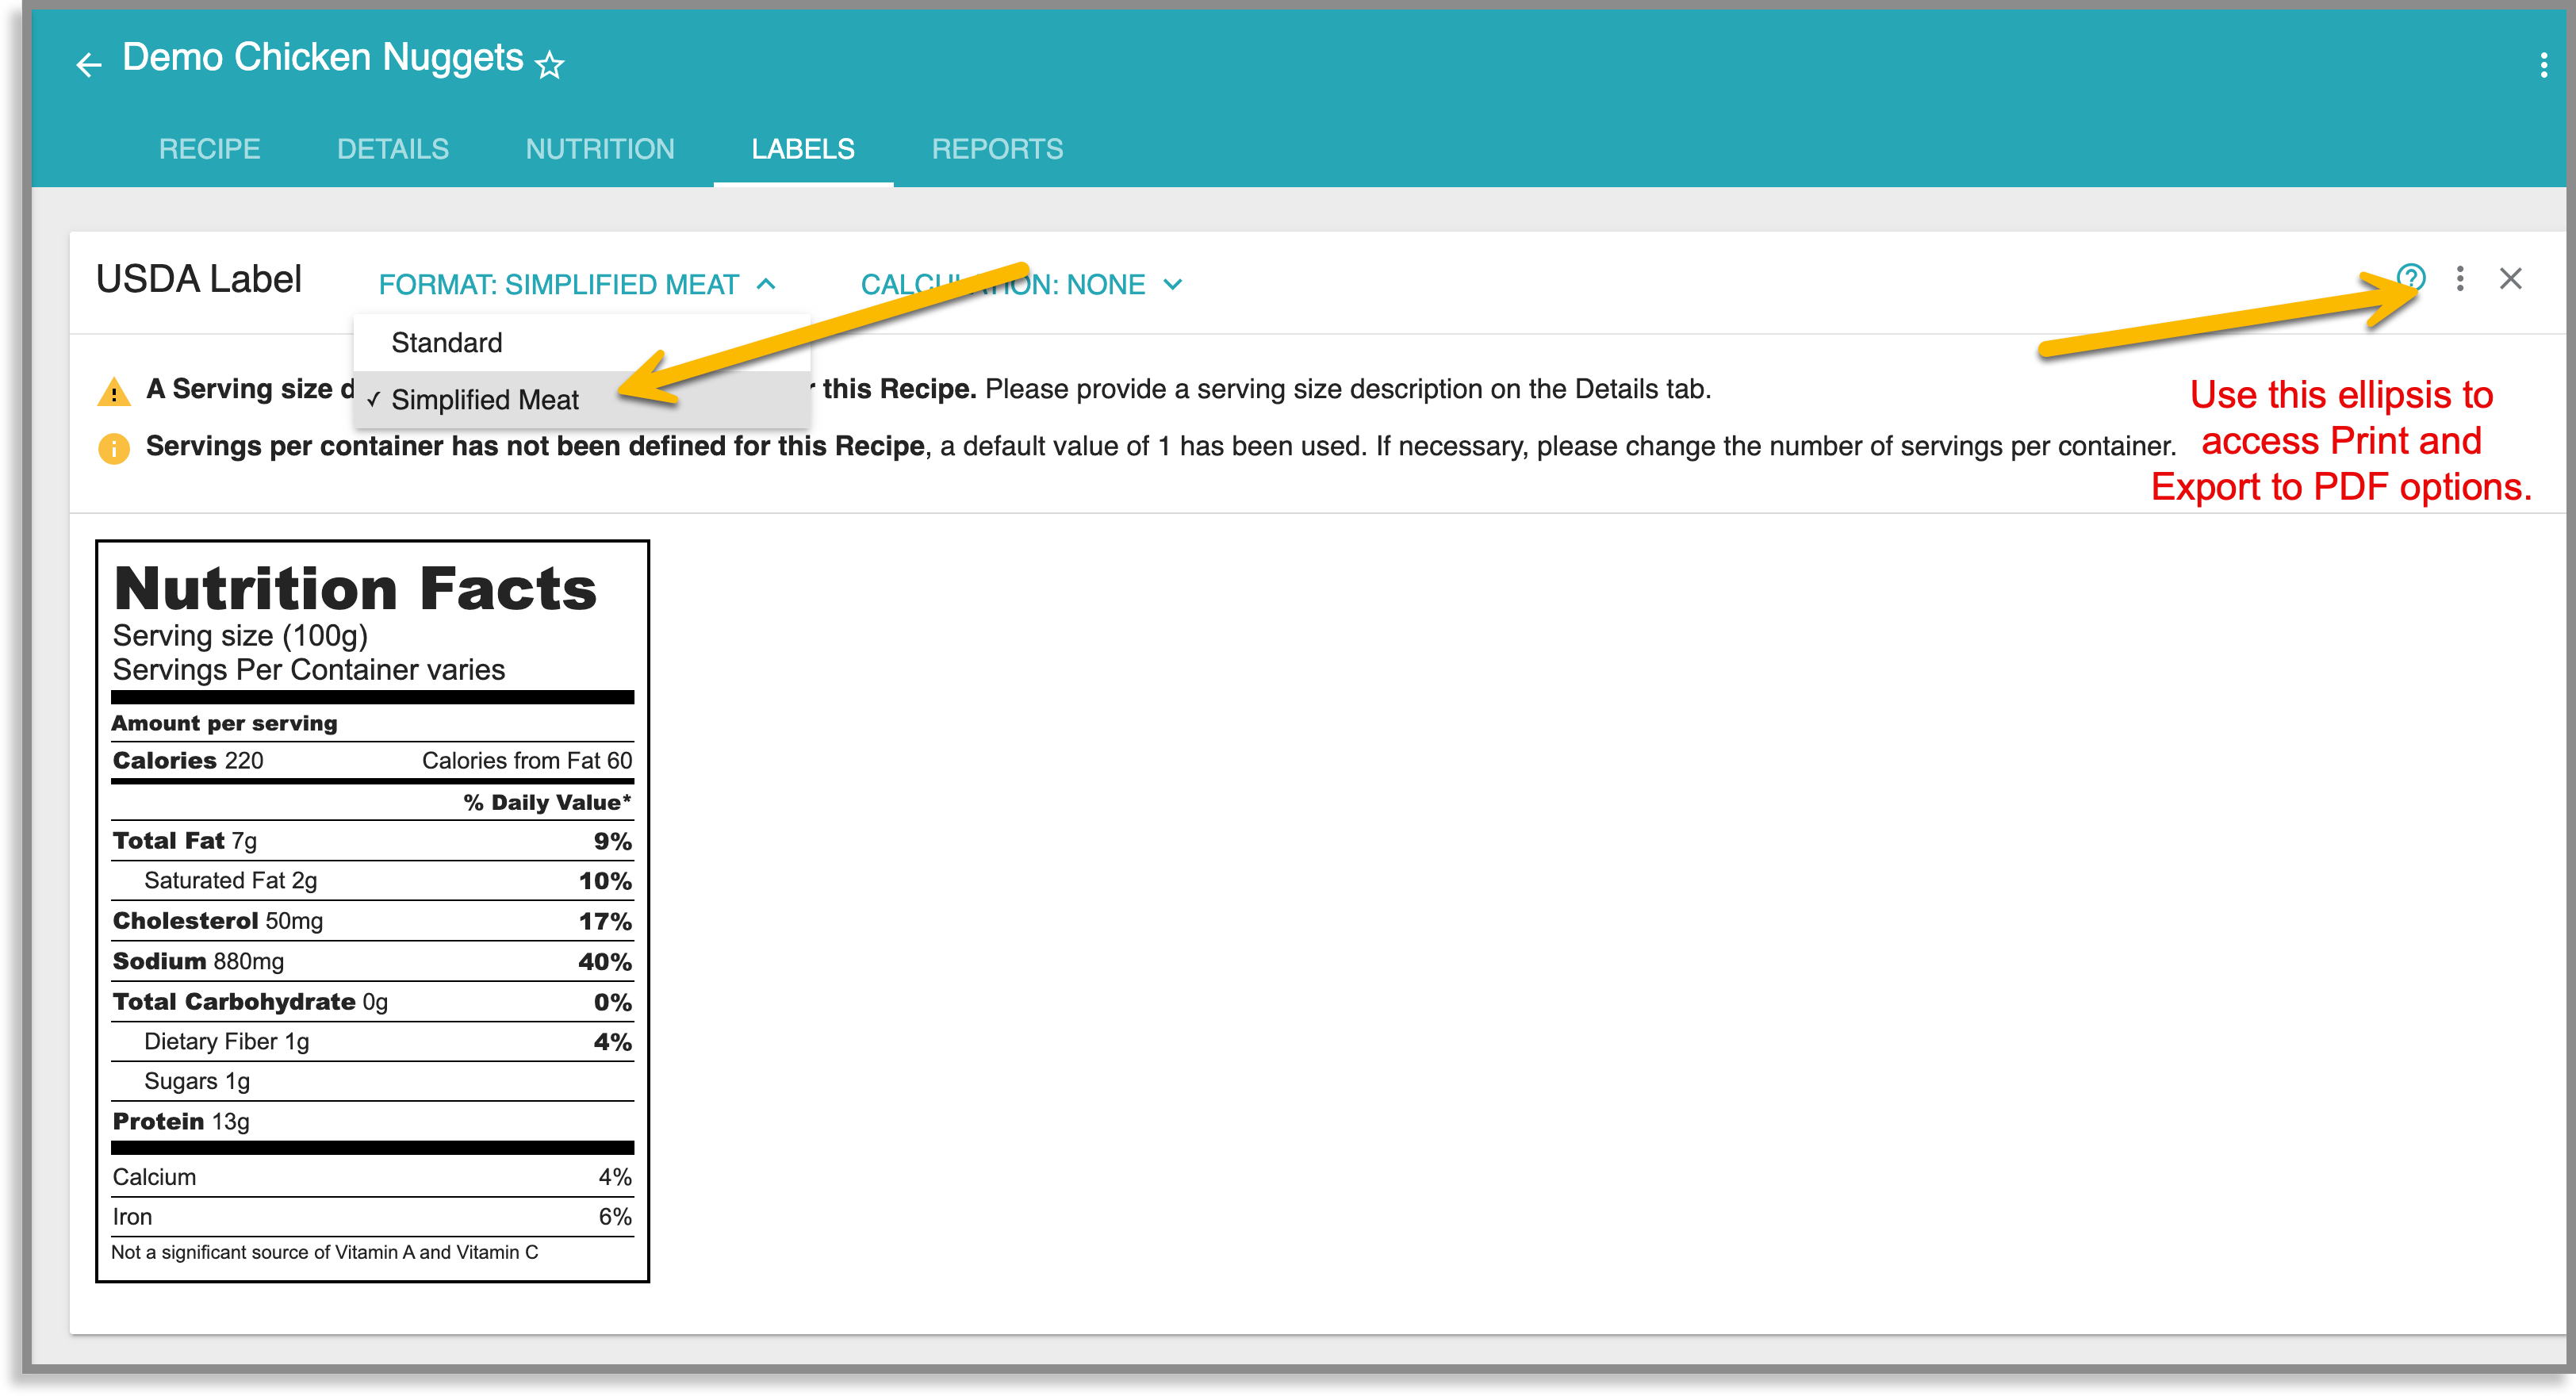Collapse the Format: Simplified Meat dropdown
This screenshot has height=1396, width=2576.
[x=577, y=285]
